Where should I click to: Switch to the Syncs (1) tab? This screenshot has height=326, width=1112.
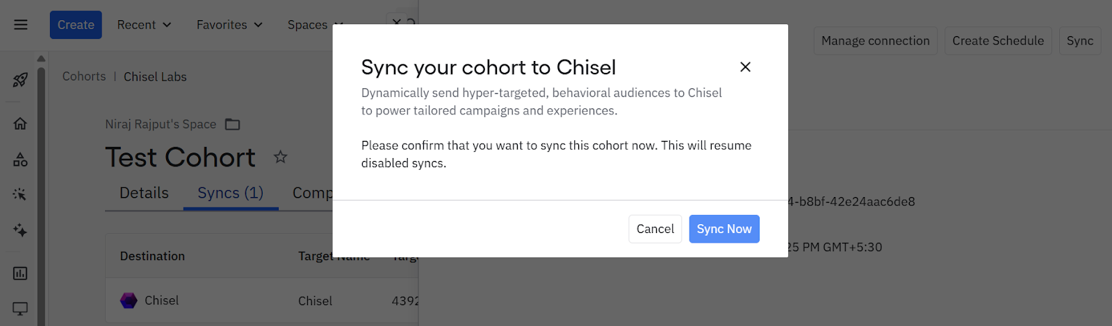click(230, 193)
